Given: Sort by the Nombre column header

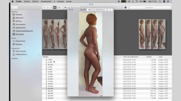Looking at the screenshot, I should click(x=46, y=57).
